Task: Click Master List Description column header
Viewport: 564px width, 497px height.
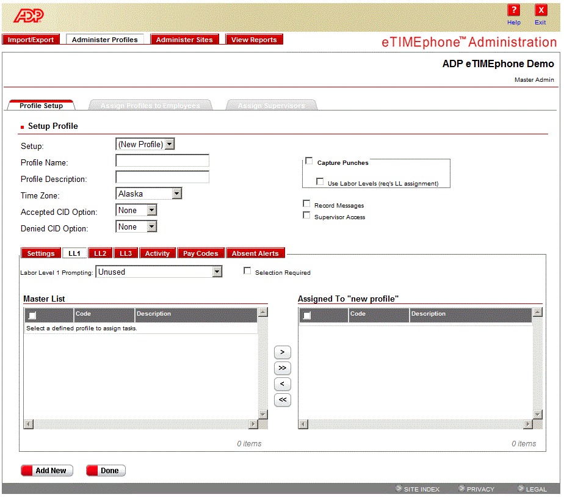Action: [x=197, y=315]
